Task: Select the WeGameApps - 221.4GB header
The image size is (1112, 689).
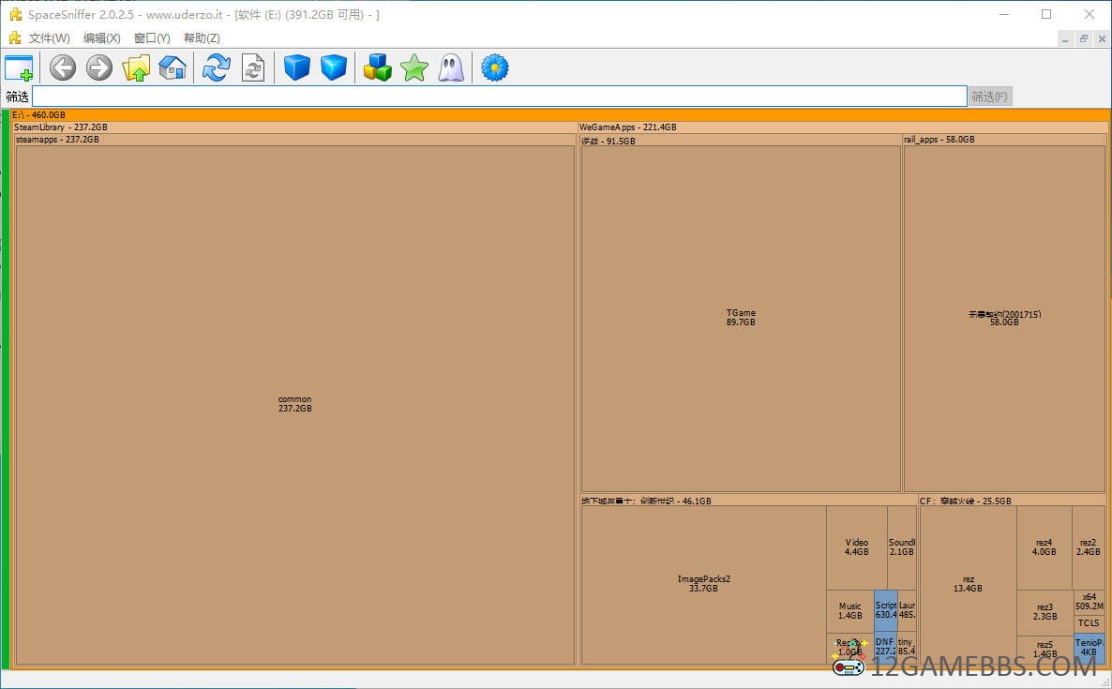Action: point(843,127)
